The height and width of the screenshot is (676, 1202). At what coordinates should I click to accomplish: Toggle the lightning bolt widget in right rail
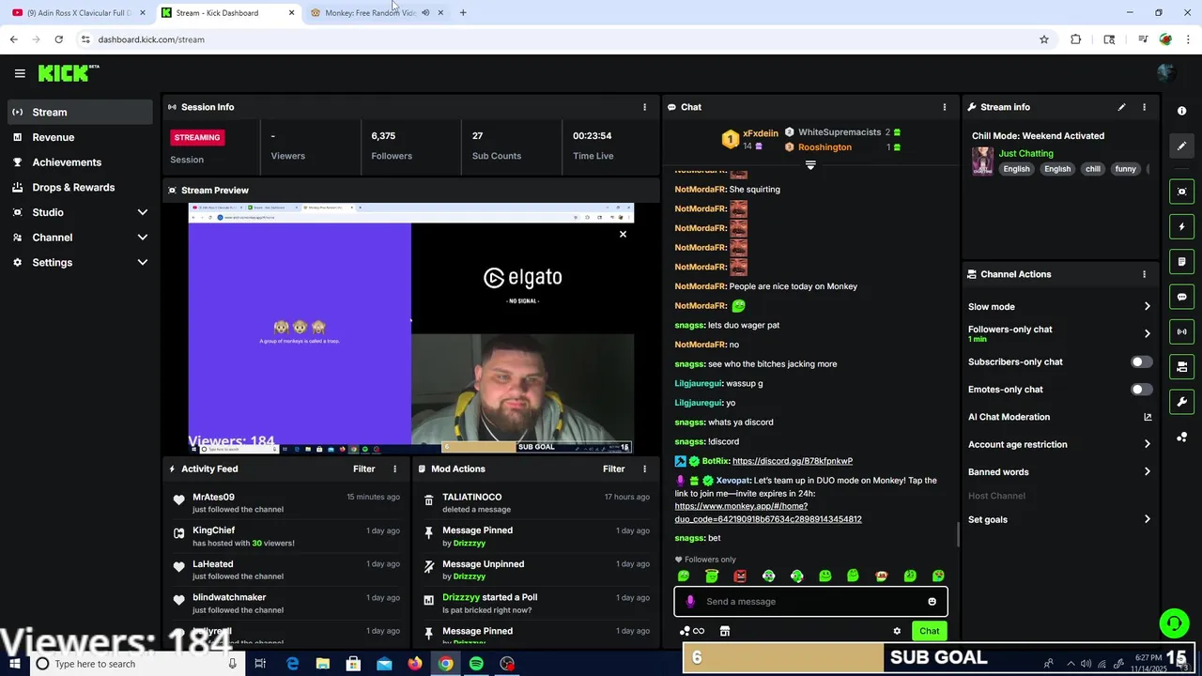[x=1182, y=226]
